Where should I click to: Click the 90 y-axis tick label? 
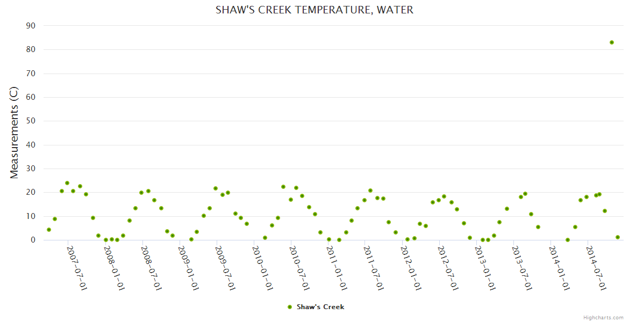click(x=31, y=26)
